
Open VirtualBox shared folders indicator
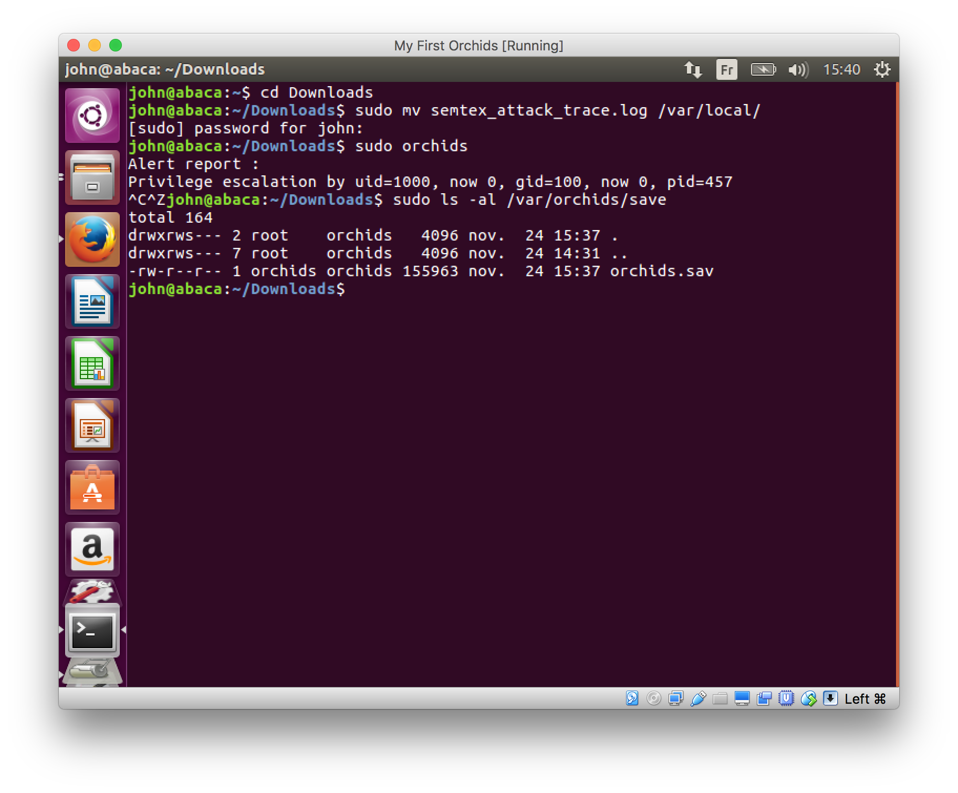tap(720, 698)
